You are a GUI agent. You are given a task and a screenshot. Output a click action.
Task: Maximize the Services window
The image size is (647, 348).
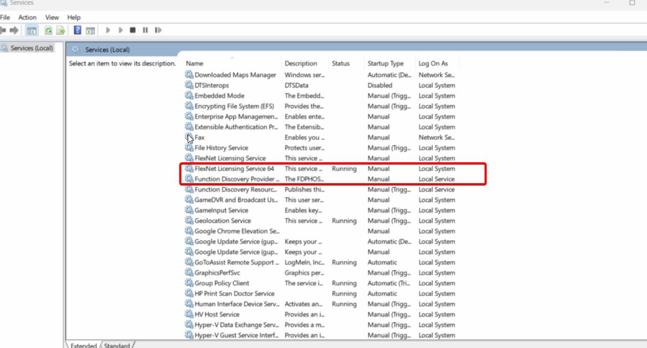632,3
